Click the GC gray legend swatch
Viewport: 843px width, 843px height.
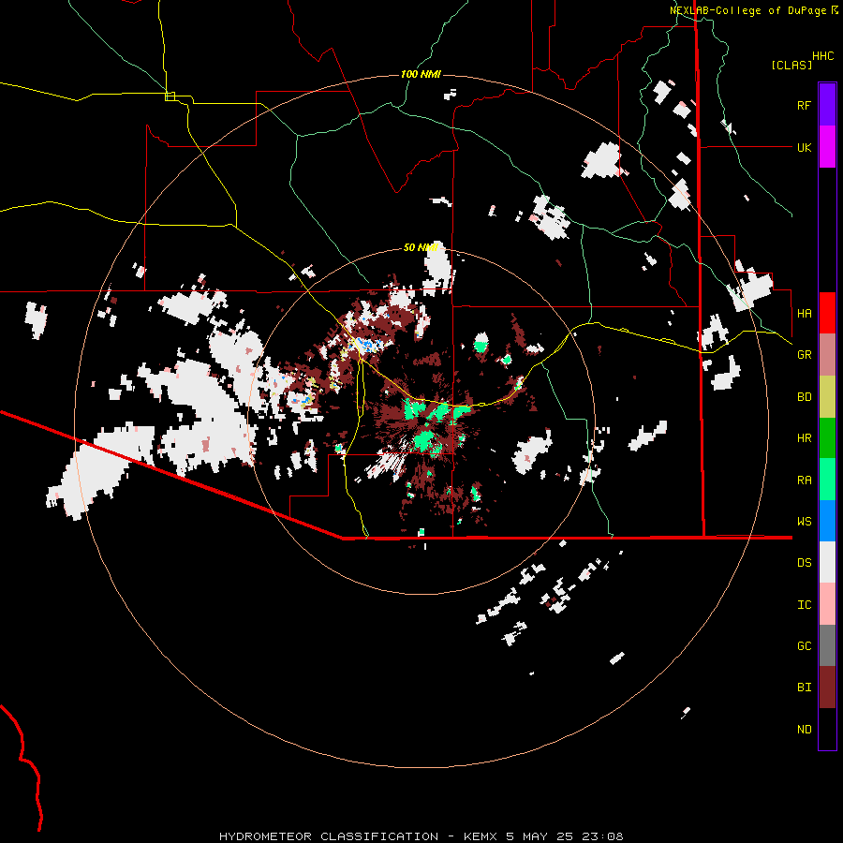coord(827,645)
